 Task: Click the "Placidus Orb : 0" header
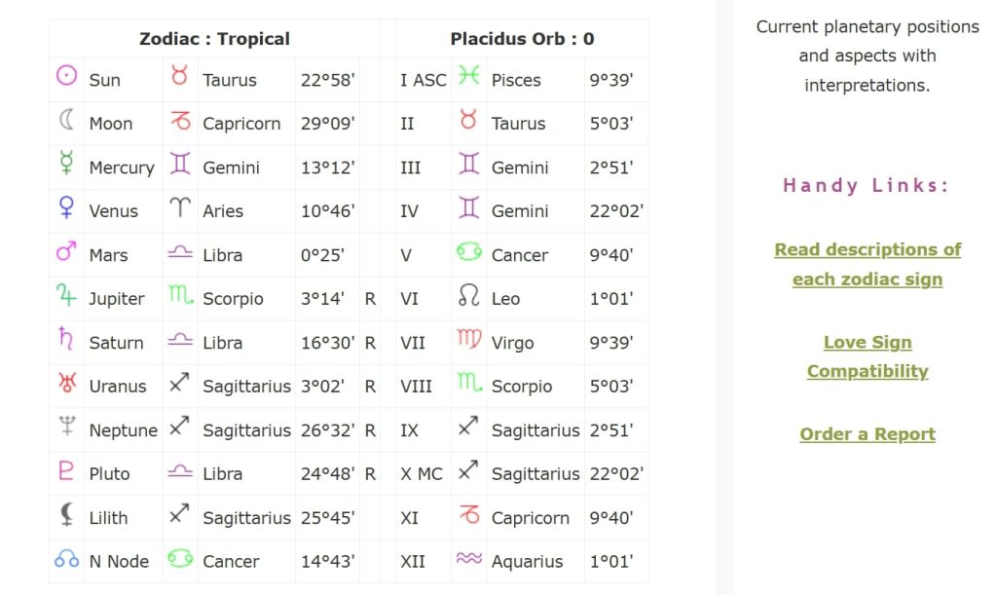pyautogui.click(x=522, y=39)
